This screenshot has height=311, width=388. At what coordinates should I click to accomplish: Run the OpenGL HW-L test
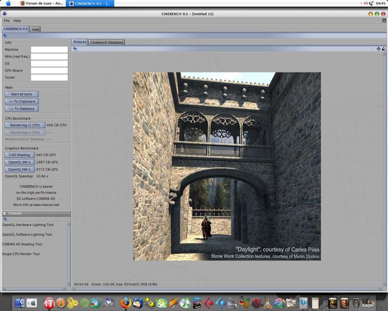point(20,169)
